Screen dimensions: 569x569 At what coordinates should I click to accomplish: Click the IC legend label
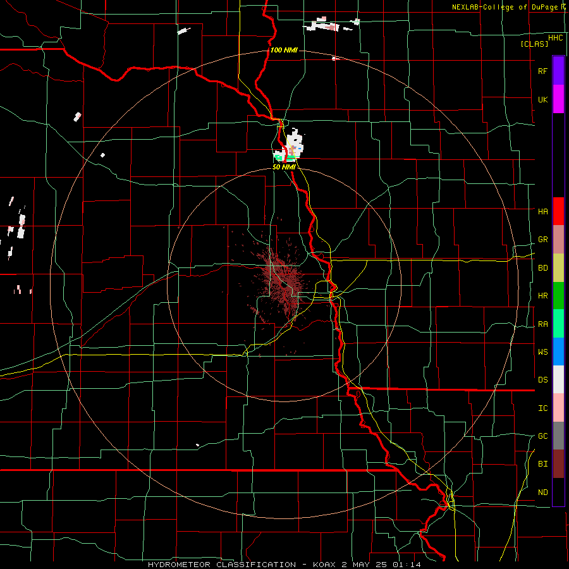542,408
